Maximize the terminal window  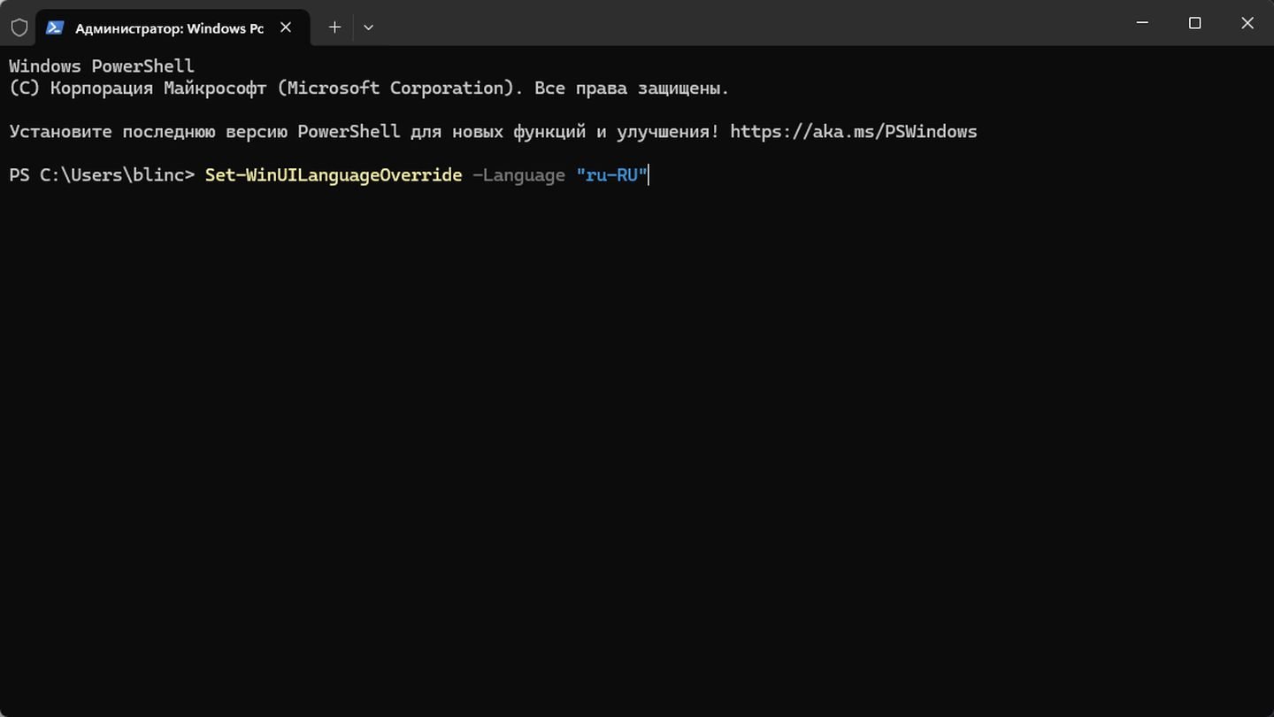click(x=1194, y=24)
